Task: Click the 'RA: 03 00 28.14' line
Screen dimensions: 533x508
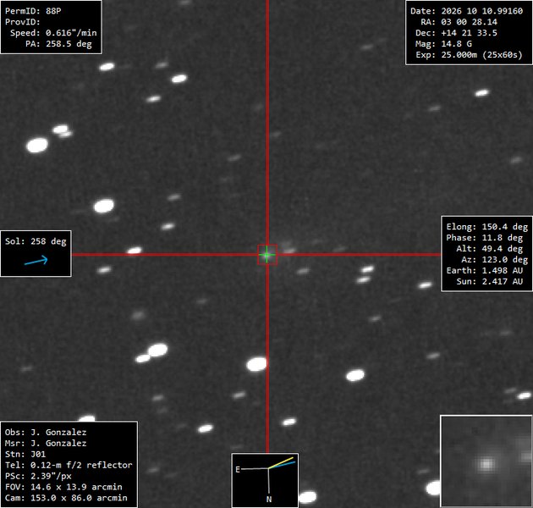Action: [459, 22]
